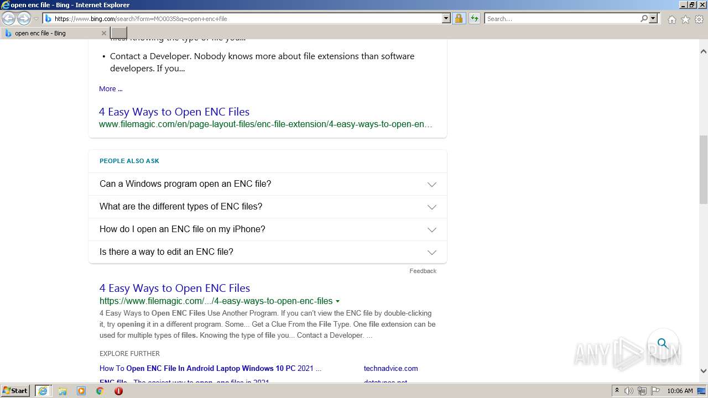Open Favorites star icon
Viewport: 708px width, 398px height.
[x=685, y=19]
